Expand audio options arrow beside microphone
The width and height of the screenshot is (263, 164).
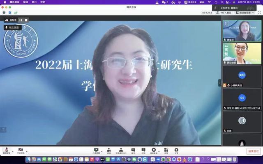click(12, 151)
